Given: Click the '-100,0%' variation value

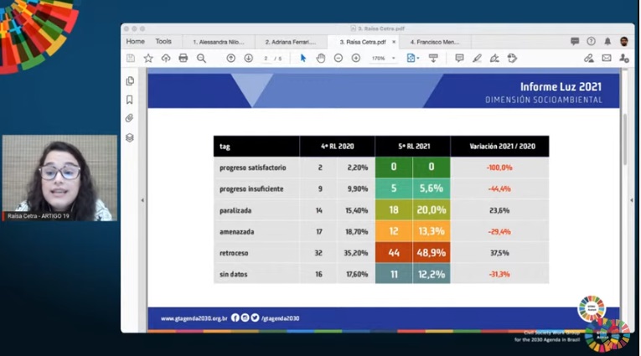Looking at the screenshot, I should pos(499,168).
